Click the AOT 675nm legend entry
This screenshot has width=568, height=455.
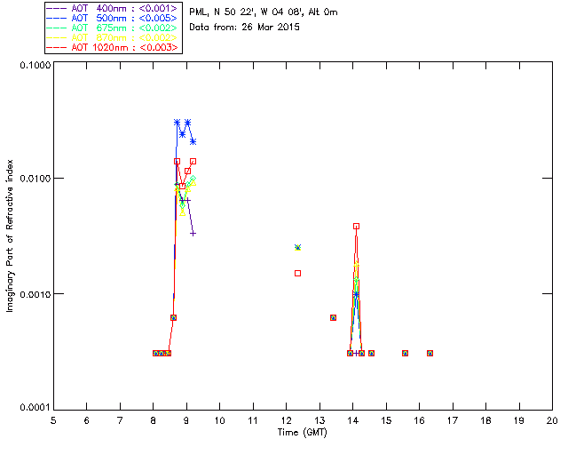click(112, 28)
